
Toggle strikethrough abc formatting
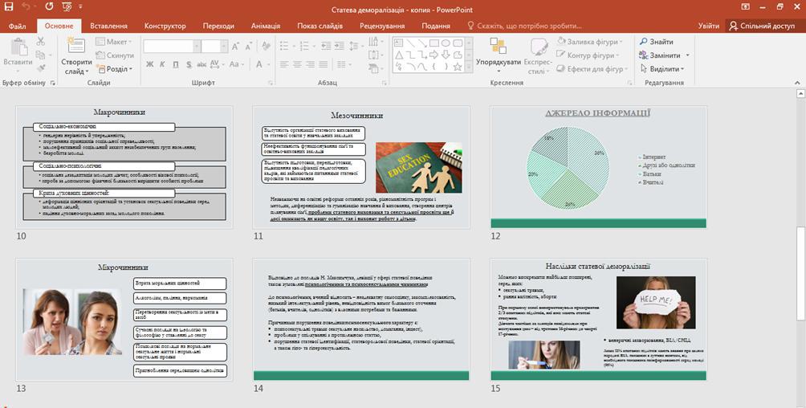[x=201, y=64]
